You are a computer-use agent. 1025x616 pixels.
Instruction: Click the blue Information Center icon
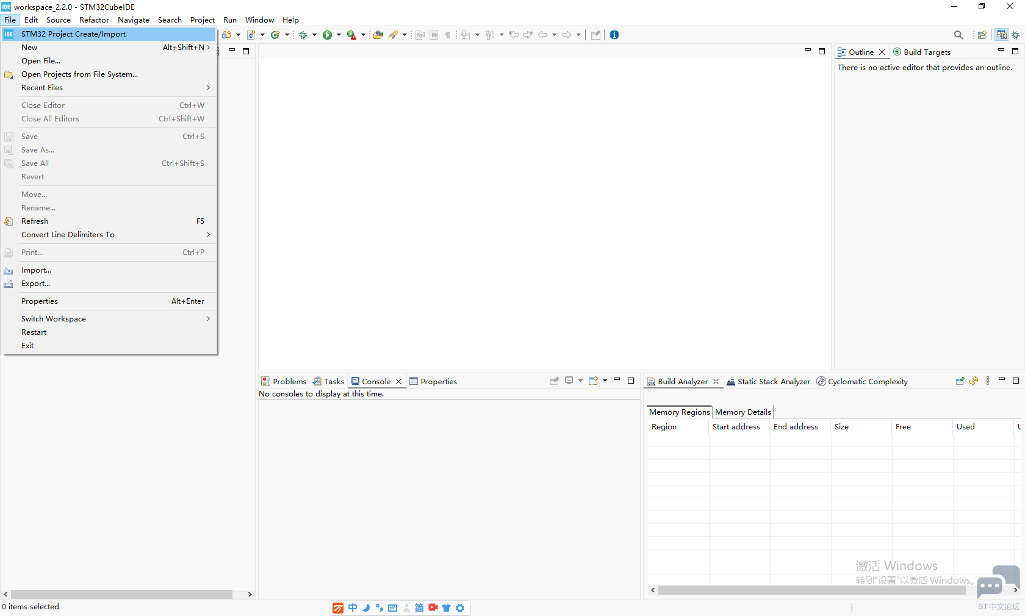pyautogui.click(x=614, y=35)
